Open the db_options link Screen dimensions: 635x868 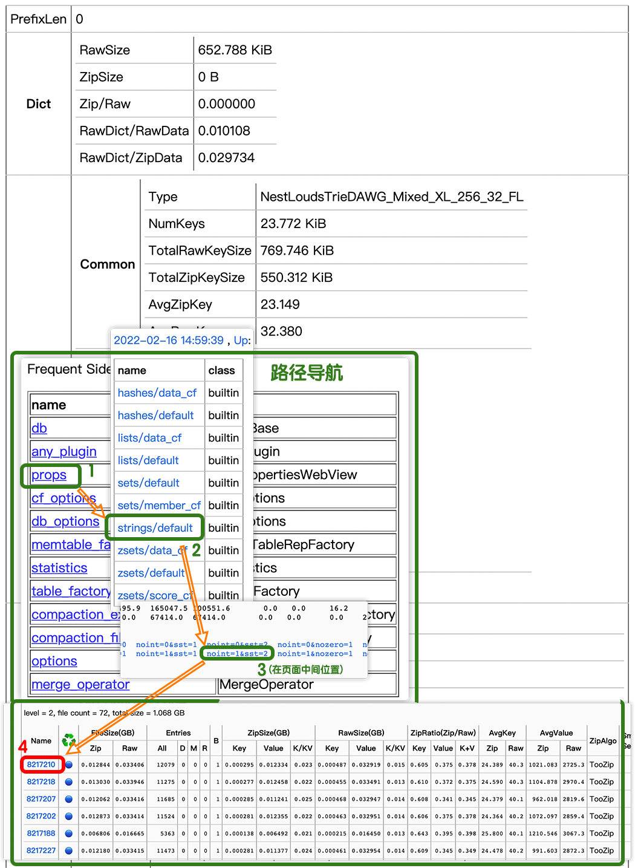pos(65,521)
